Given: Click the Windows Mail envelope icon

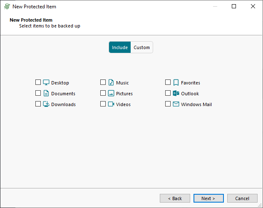Looking at the screenshot, I should (176, 104).
